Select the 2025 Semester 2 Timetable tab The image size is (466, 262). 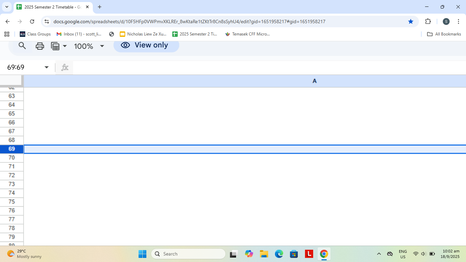51,7
